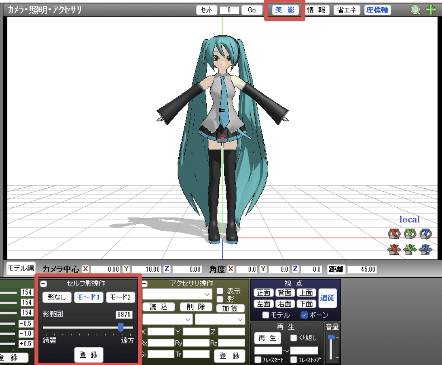Open accessory parent bone dropdown
Screen dimensions: 442x365
220,320
